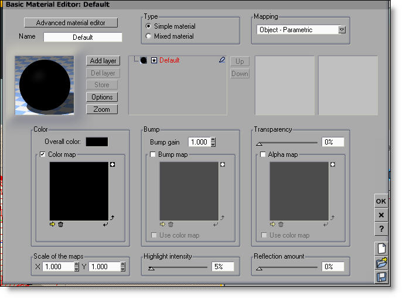Viewport: 403px width, 299px height.
Task: Click the X scale stepper arrows
Action: [x=77, y=267]
